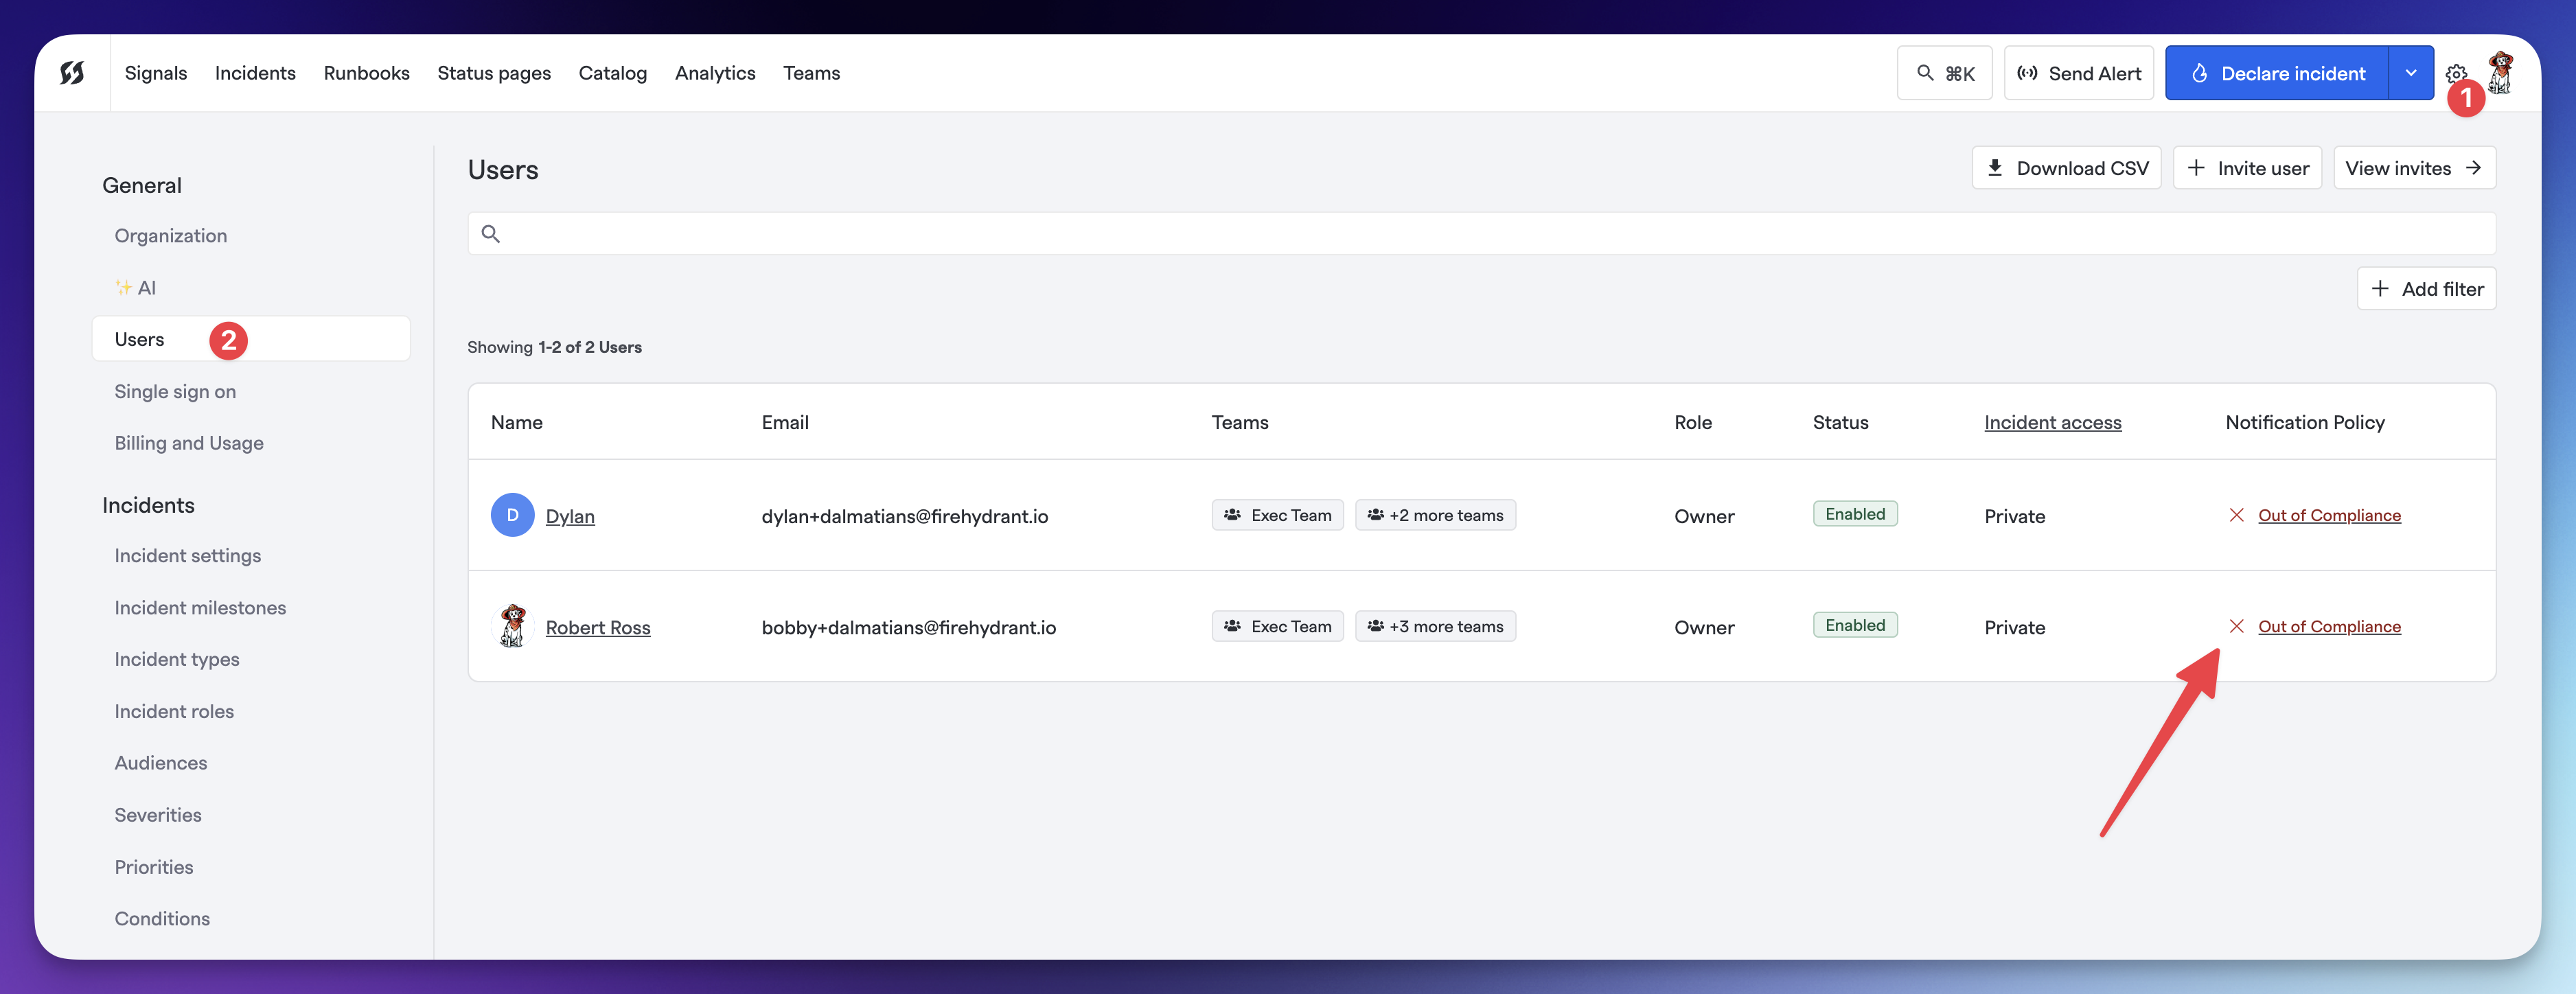
Task: Download the users CSV
Action: (x=2066, y=168)
